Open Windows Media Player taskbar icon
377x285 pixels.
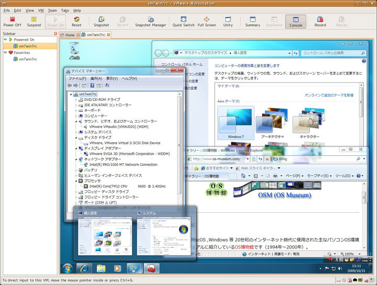pyautogui.click(x=117, y=268)
